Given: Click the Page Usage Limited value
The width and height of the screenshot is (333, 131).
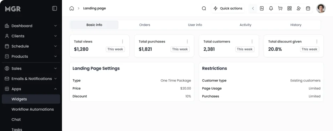Looking at the screenshot, I should coord(314,89).
